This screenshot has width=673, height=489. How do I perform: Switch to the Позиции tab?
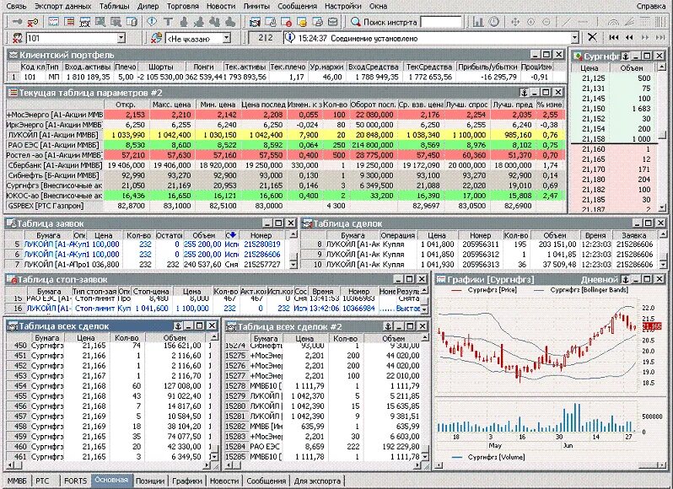150,481
